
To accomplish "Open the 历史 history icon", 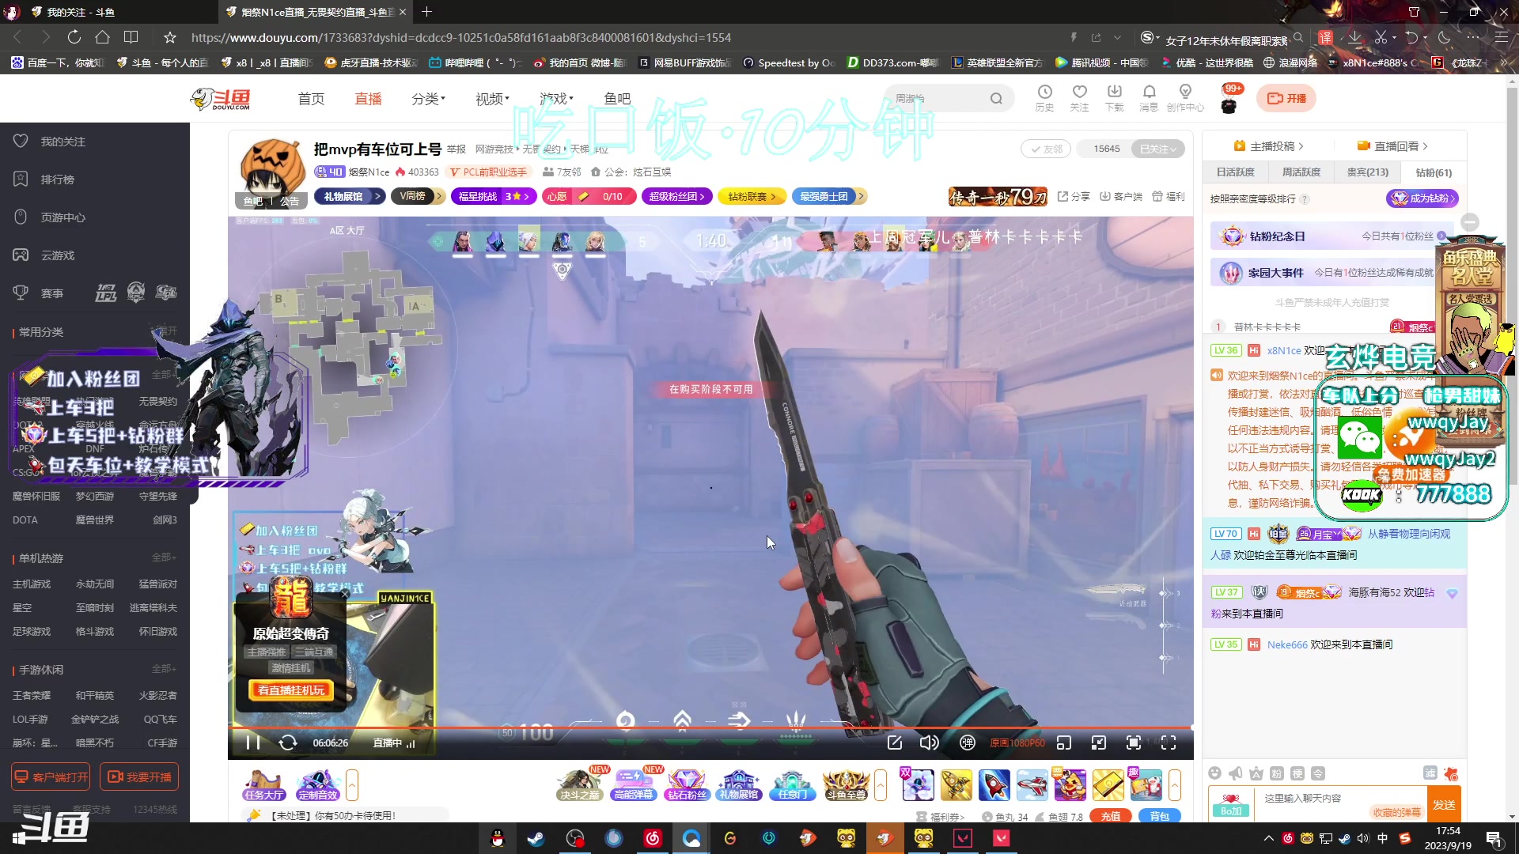I will tap(1044, 98).
